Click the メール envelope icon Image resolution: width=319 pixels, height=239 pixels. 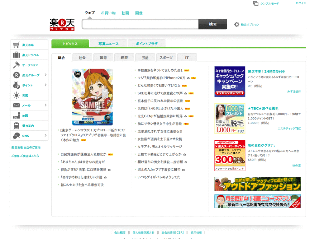16,105
